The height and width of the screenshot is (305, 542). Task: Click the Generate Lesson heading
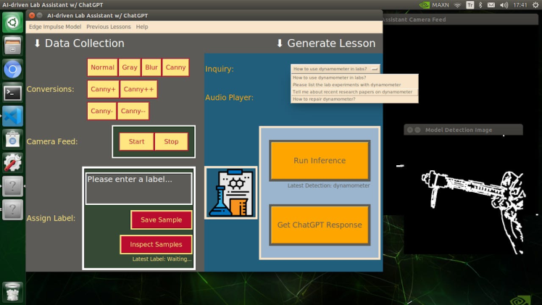click(326, 43)
